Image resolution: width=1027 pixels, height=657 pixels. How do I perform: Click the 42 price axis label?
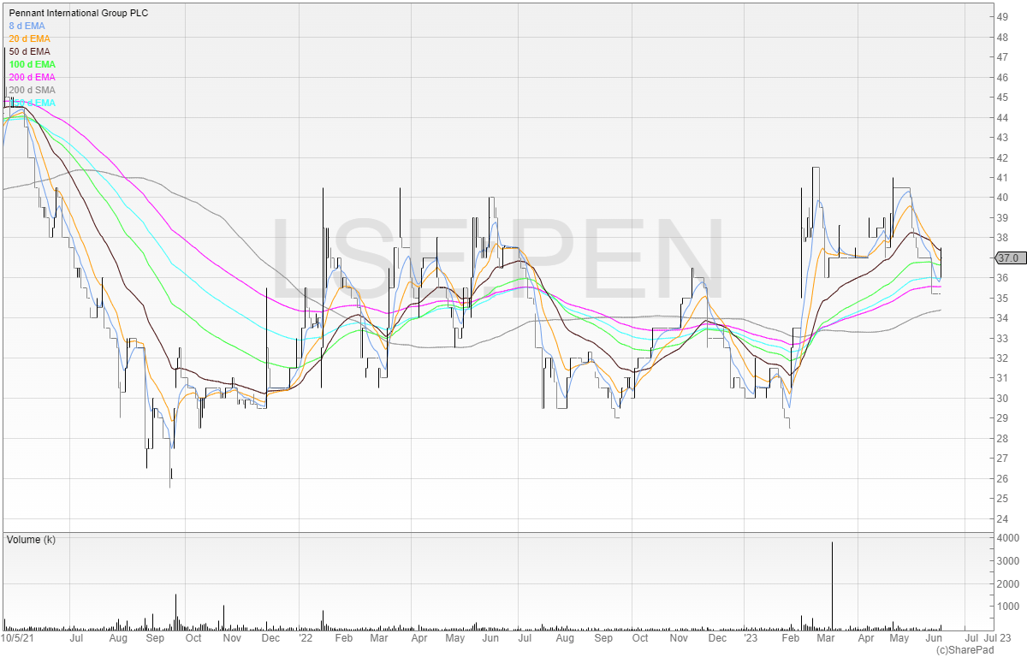click(1001, 157)
